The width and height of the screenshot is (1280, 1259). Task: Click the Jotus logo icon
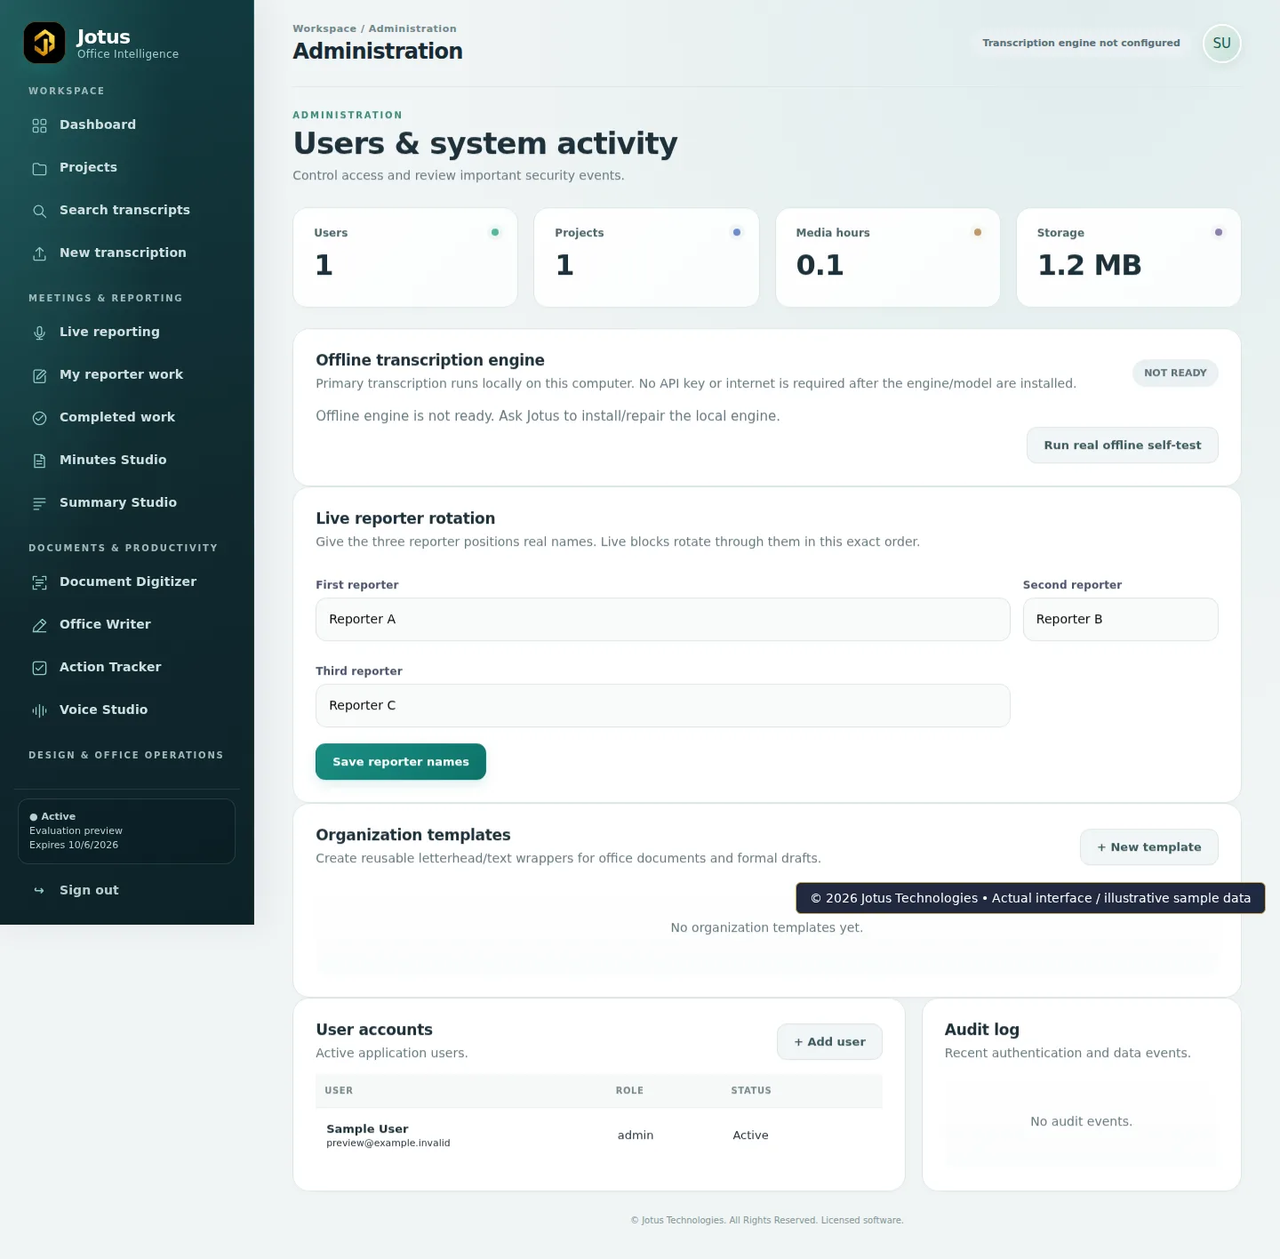click(x=44, y=43)
